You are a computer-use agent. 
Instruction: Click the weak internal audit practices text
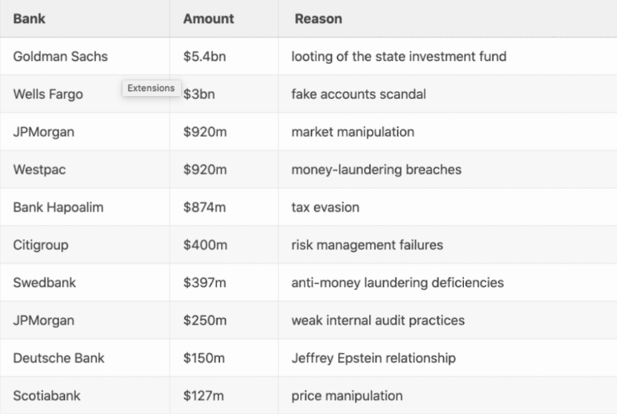[x=378, y=321]
